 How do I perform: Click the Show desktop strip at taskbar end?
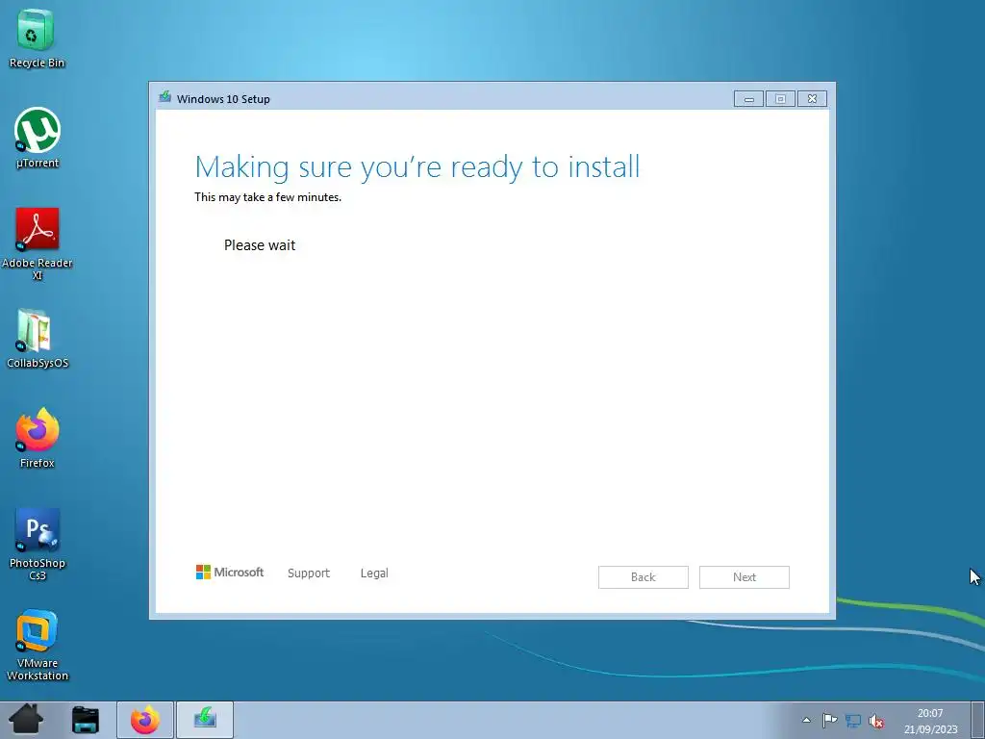tap(977, 720)
